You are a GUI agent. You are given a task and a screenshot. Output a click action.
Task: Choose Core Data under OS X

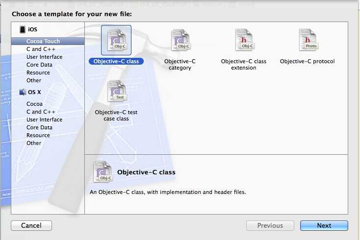[x=39, y=127]
